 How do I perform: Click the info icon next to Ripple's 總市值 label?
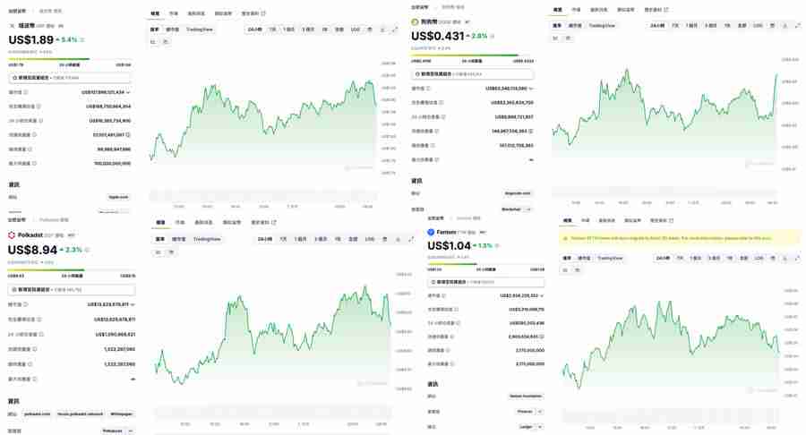point(26,92)
